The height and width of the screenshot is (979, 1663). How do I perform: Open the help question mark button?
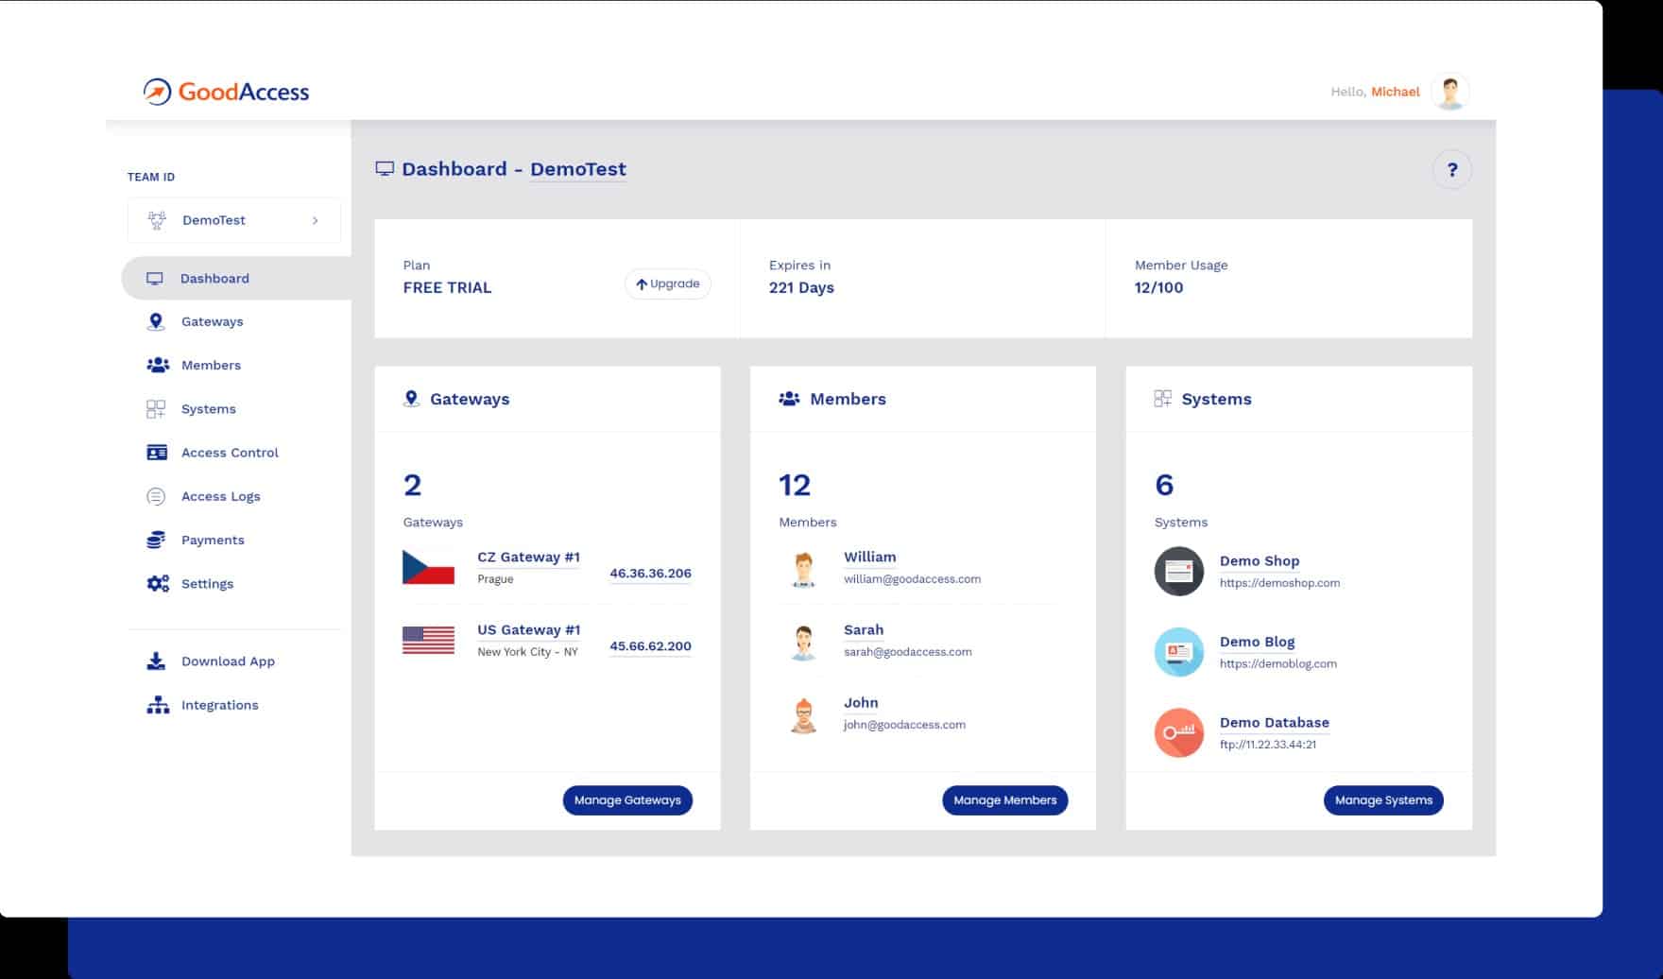click(1452, 170)
